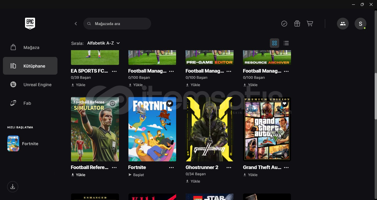Open the Football Referee Simulator cover
The height and width of the screenshot is (200, 377).
pos(95,129)
